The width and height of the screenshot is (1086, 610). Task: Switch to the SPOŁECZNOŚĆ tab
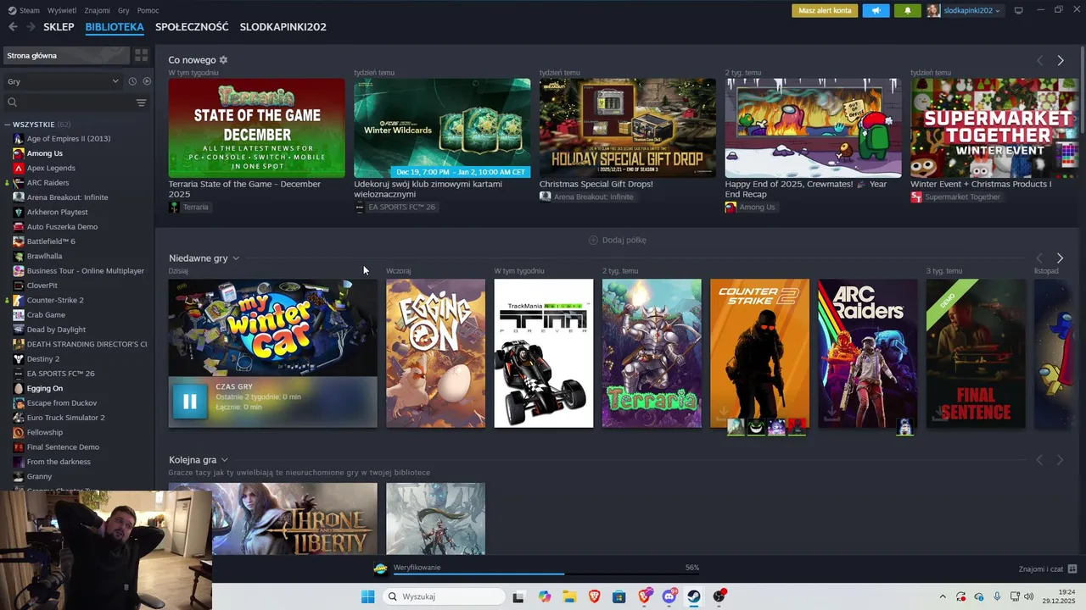pyautogui.click(x=192, y=27)
